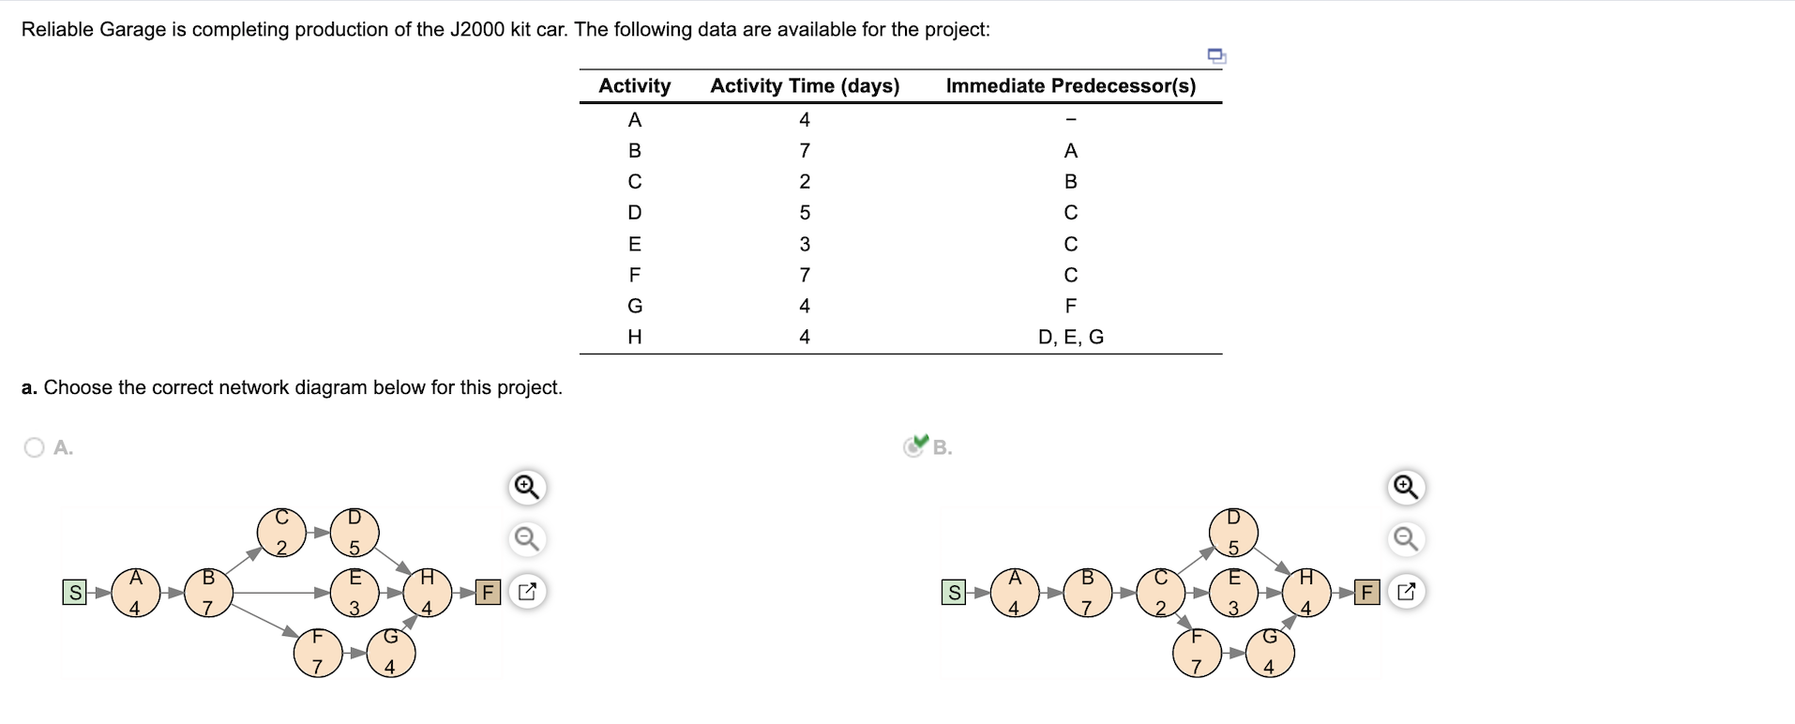Click node E in diagram B

pos(1233,592)
